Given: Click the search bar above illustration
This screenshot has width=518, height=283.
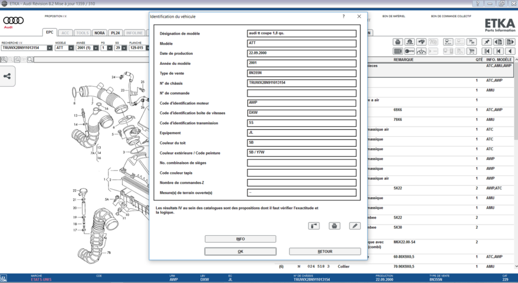Looking at the screenshot, I should coord(91,60).
